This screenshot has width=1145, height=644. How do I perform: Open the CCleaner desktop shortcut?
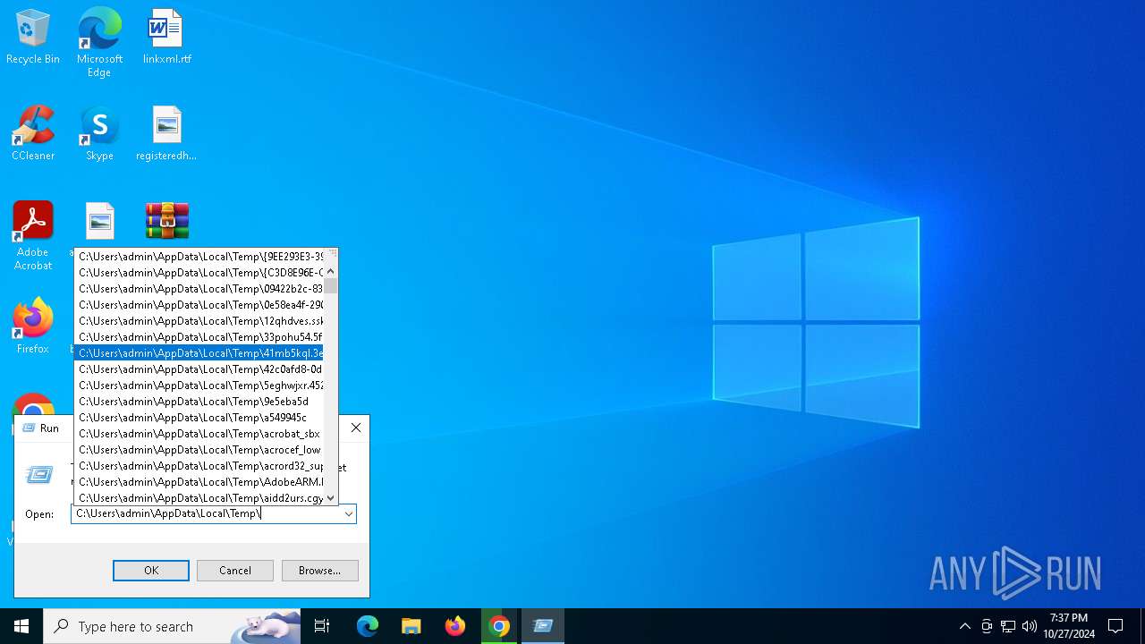(33, 134)
